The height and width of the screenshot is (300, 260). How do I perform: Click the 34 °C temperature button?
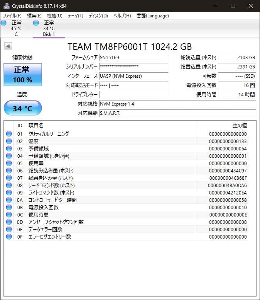pos(23,108)
